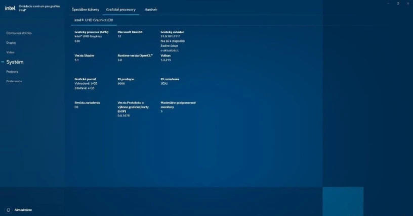Open the Video sidebar section
Image resolution: width=413 pixels, height=216 pixels.
coord(10,52)
